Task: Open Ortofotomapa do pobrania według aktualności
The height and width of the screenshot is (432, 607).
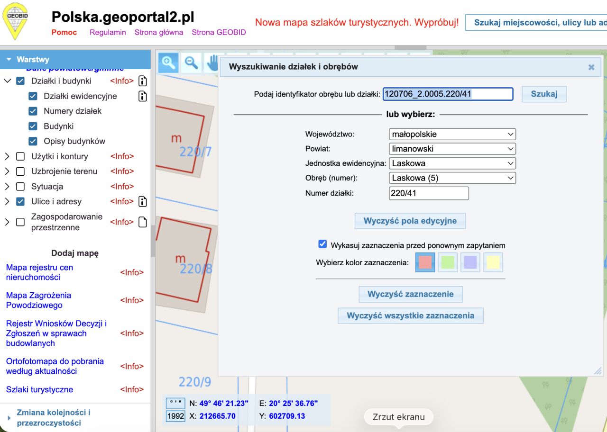Action: tap(55, 366)
